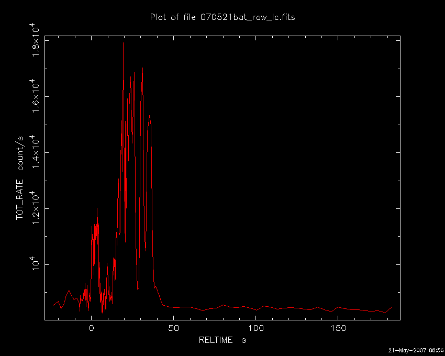Click the highest peak of the red light curve
This screenshot has width=445, height=356.
(x=123, y=43)
